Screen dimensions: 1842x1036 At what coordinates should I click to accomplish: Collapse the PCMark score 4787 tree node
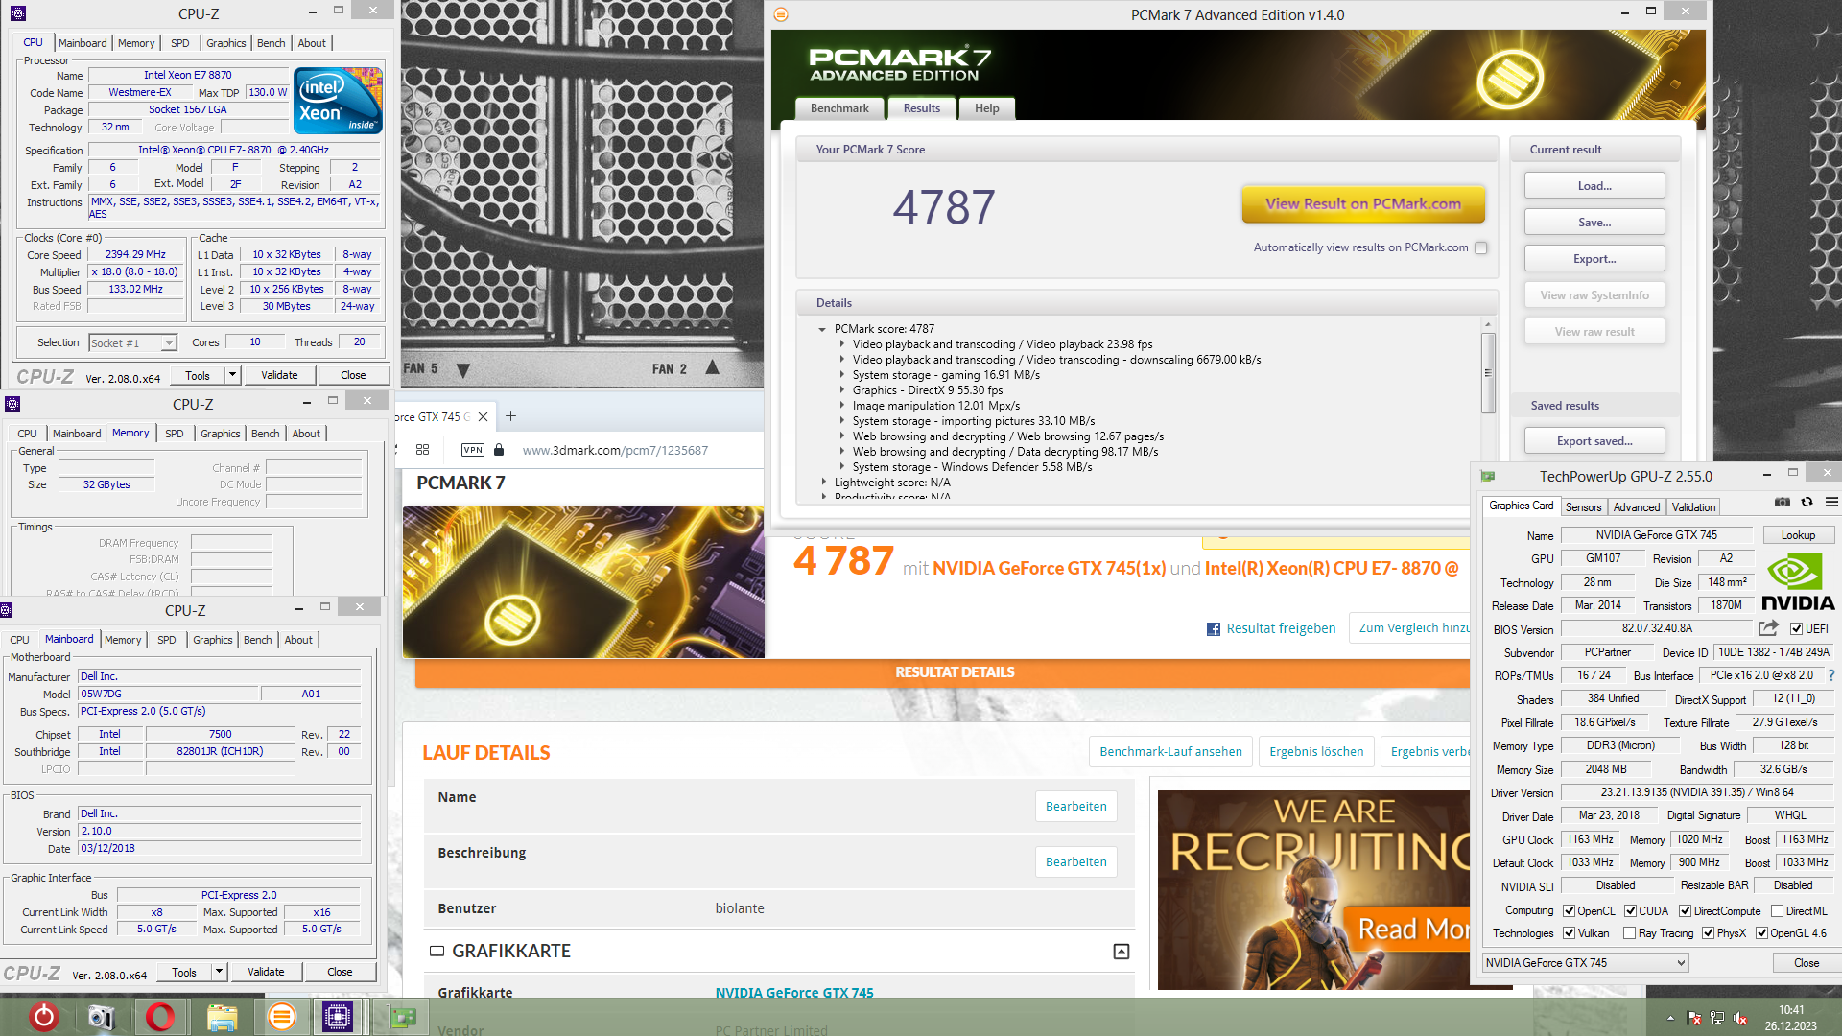point(822,329)
